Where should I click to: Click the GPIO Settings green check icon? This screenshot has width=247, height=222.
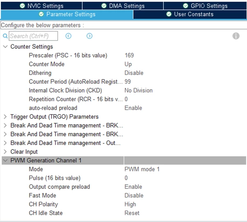[185, 6]
